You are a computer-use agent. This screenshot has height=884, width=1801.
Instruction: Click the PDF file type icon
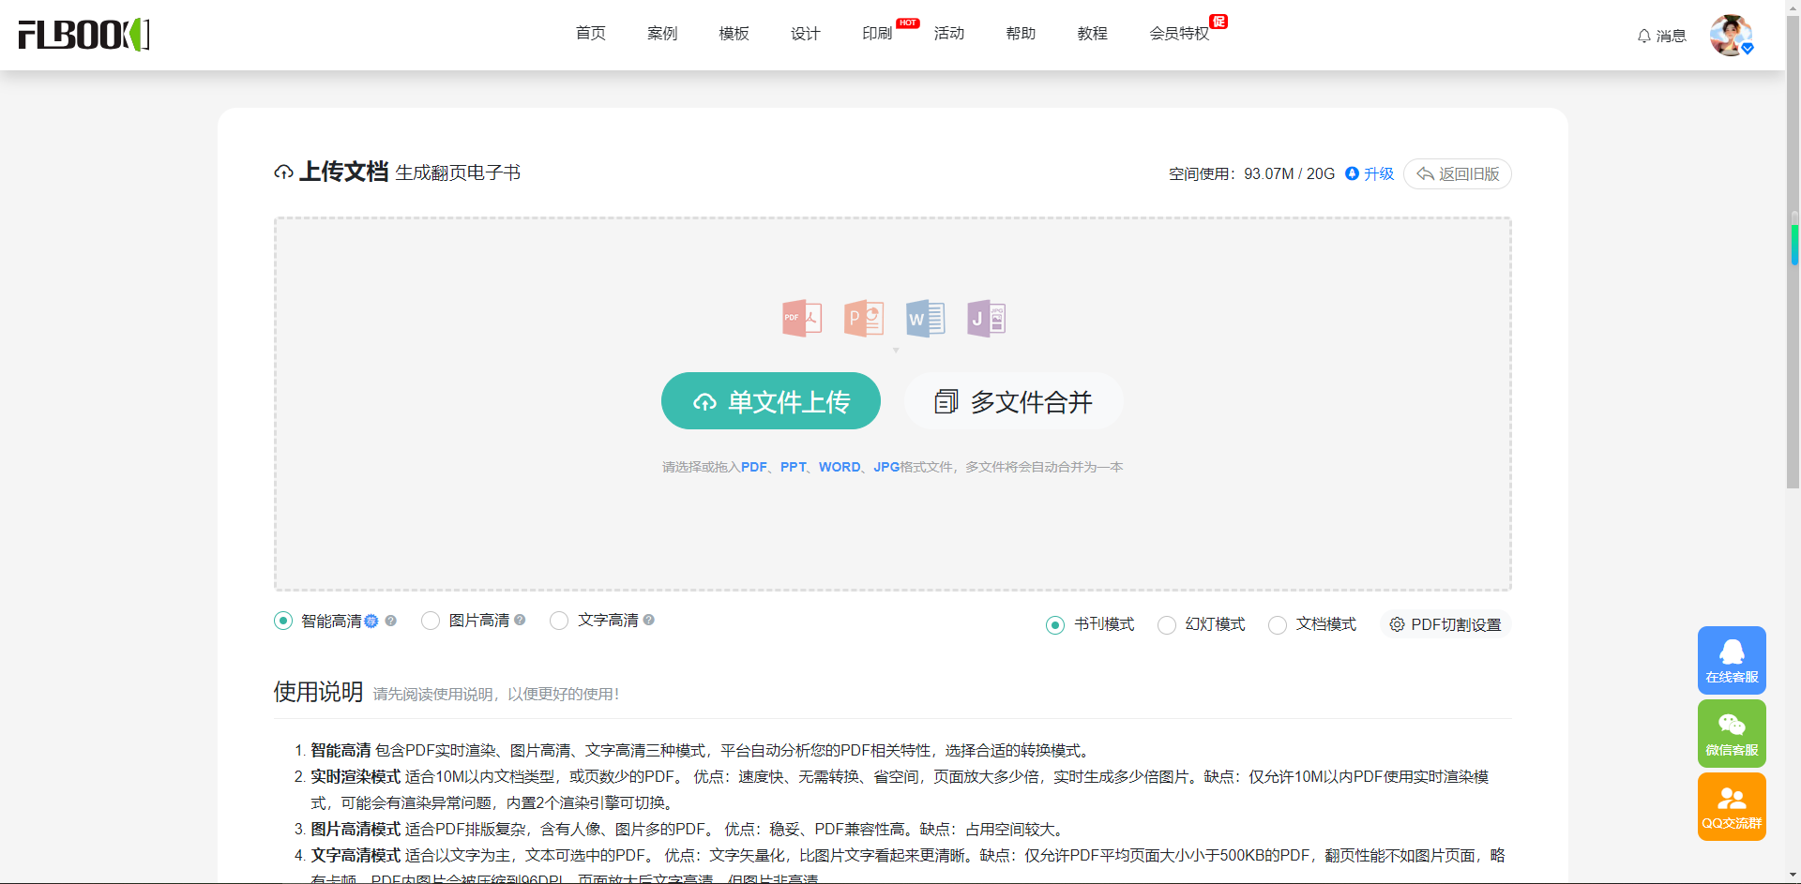(x=801, y=319)
